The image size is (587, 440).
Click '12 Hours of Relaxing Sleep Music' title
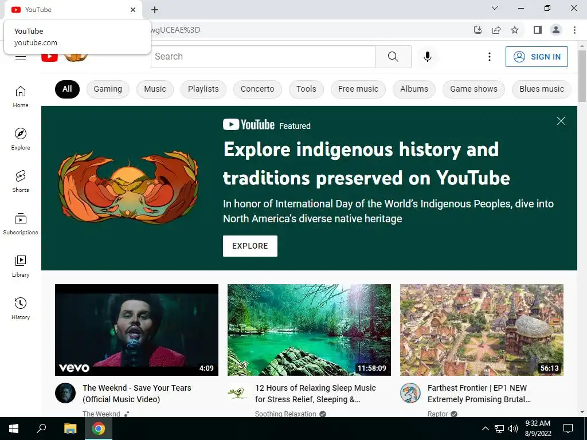point(315,394)
